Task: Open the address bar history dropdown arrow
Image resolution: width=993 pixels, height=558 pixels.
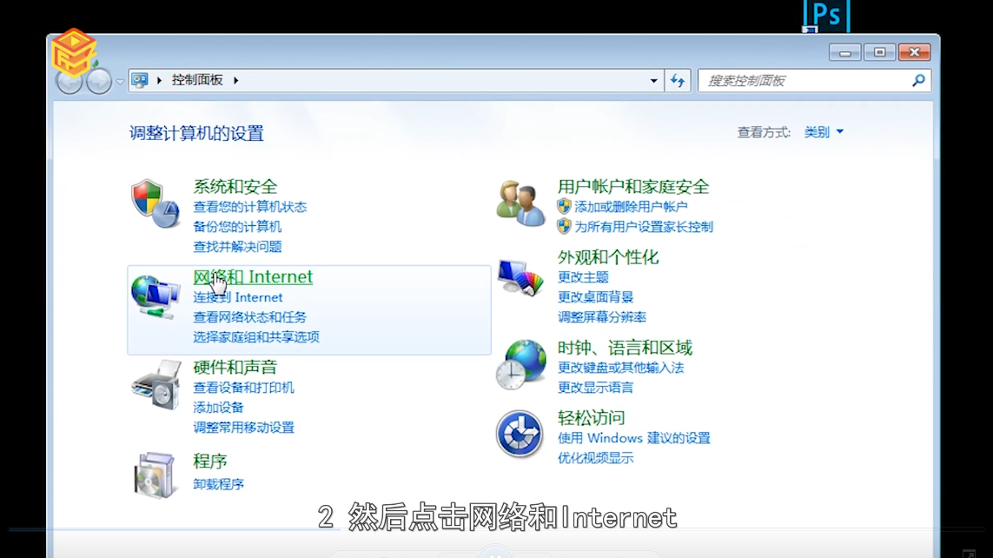Action: [654, 80]
